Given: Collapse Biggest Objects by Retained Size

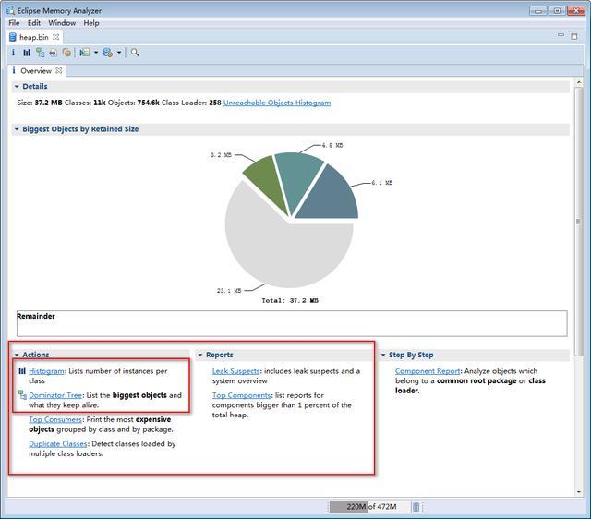Looking at the screenshot, I should [x=17, y=129].
